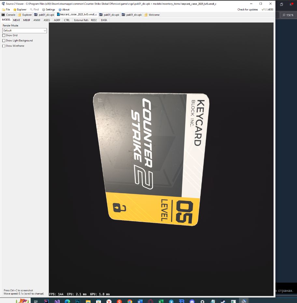Open the red Yandex icon in the taskbar
The image size is (297, 303).
(x=120, y=301)
